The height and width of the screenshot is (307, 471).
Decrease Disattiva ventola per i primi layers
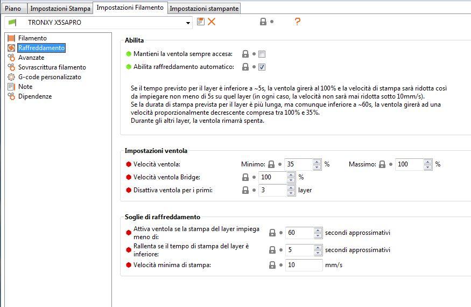tap(291, 193)
